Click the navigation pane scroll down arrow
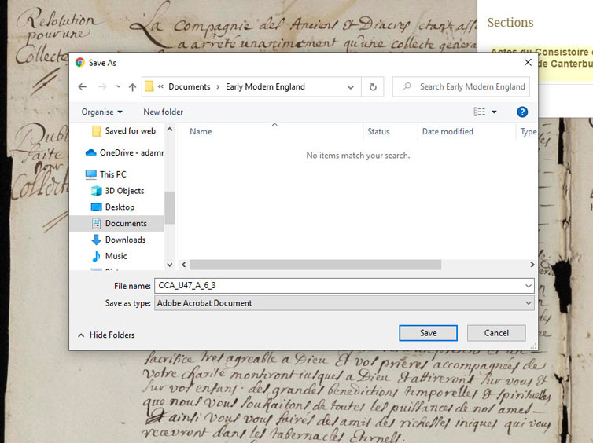 tap(170, 265)
